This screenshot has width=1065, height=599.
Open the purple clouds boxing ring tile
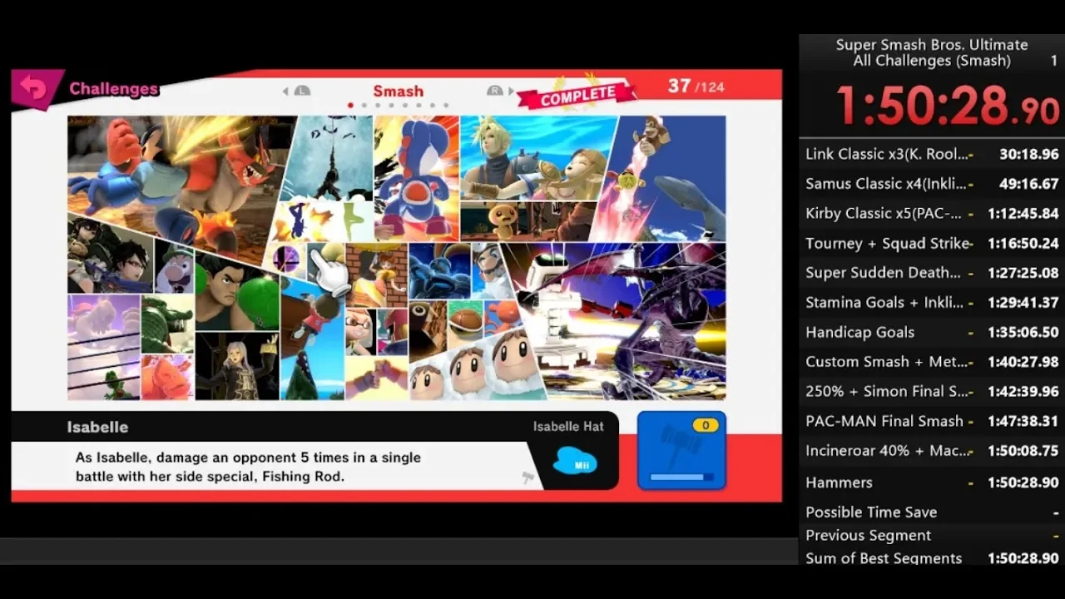click(x=104, y=347)
